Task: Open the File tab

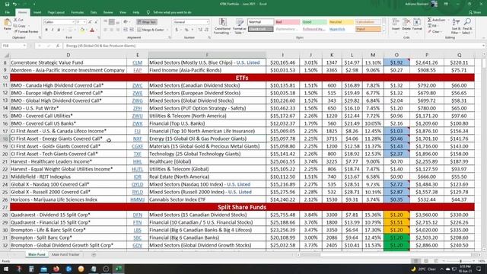Action: point(8,12)
